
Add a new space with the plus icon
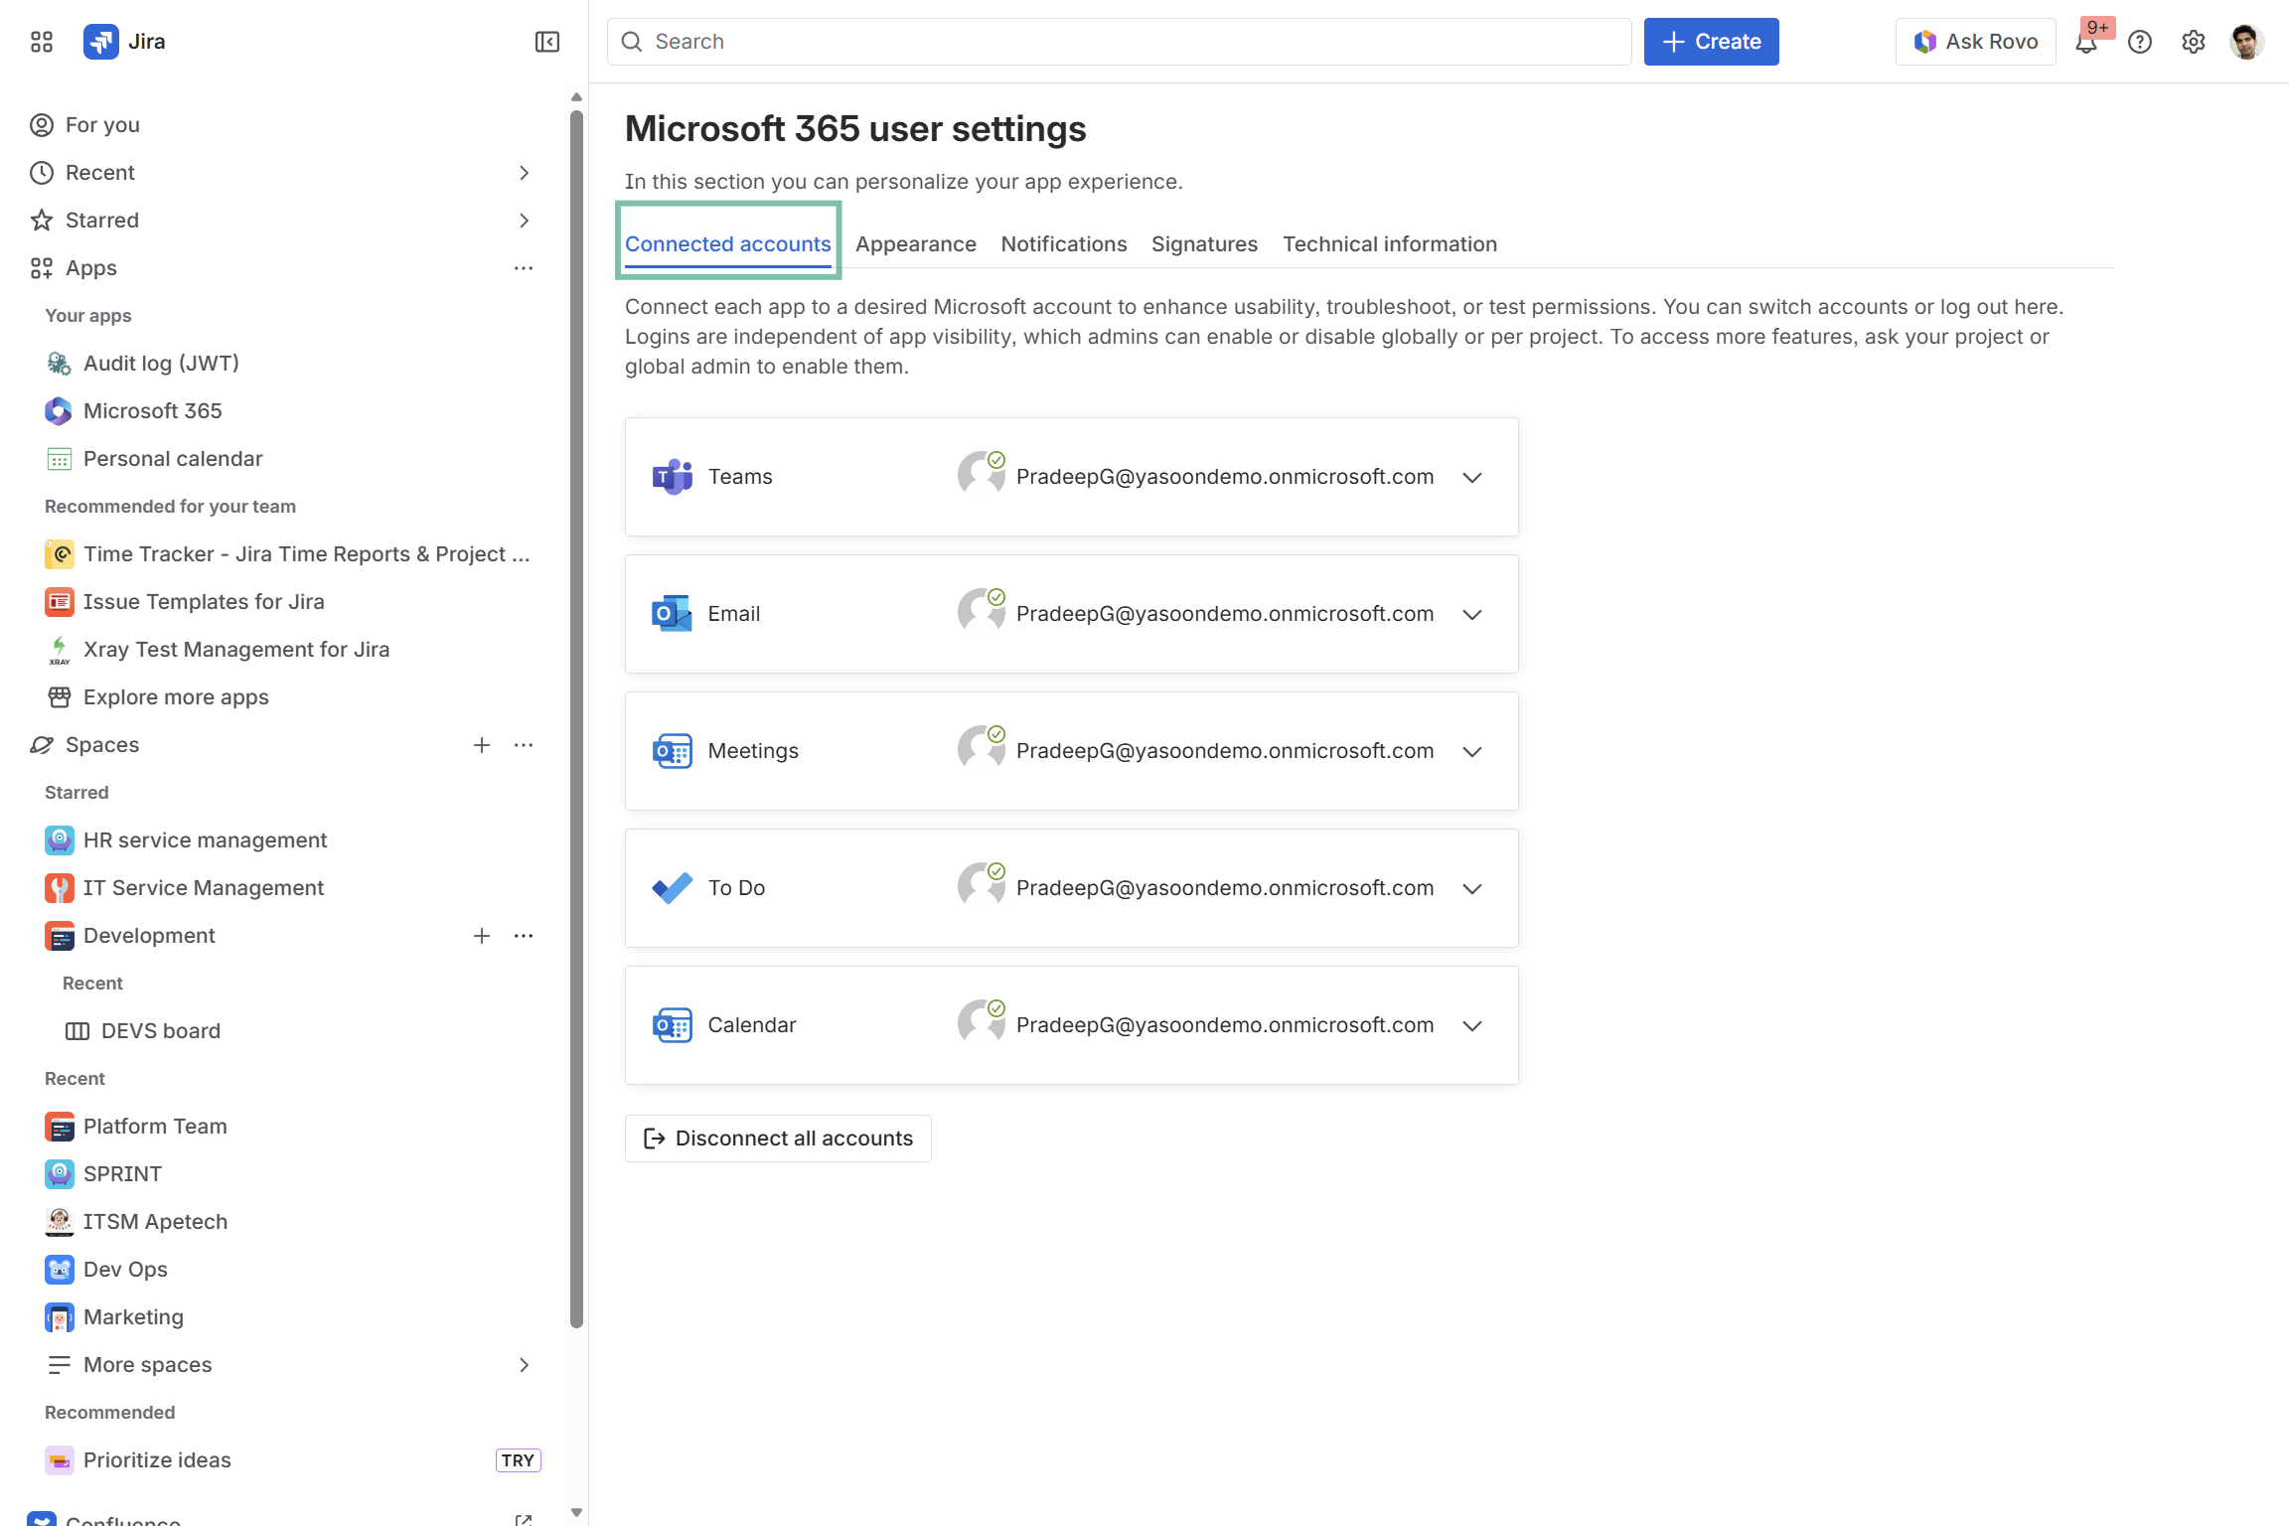click(482, 745)
